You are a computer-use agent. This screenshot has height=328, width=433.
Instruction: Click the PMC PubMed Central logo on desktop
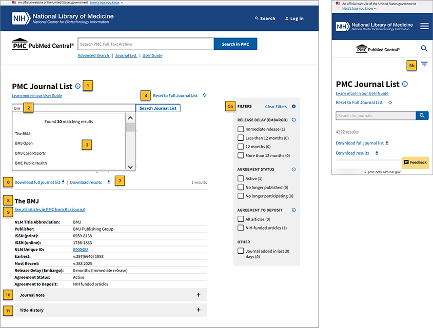click(x=43, y=45)
